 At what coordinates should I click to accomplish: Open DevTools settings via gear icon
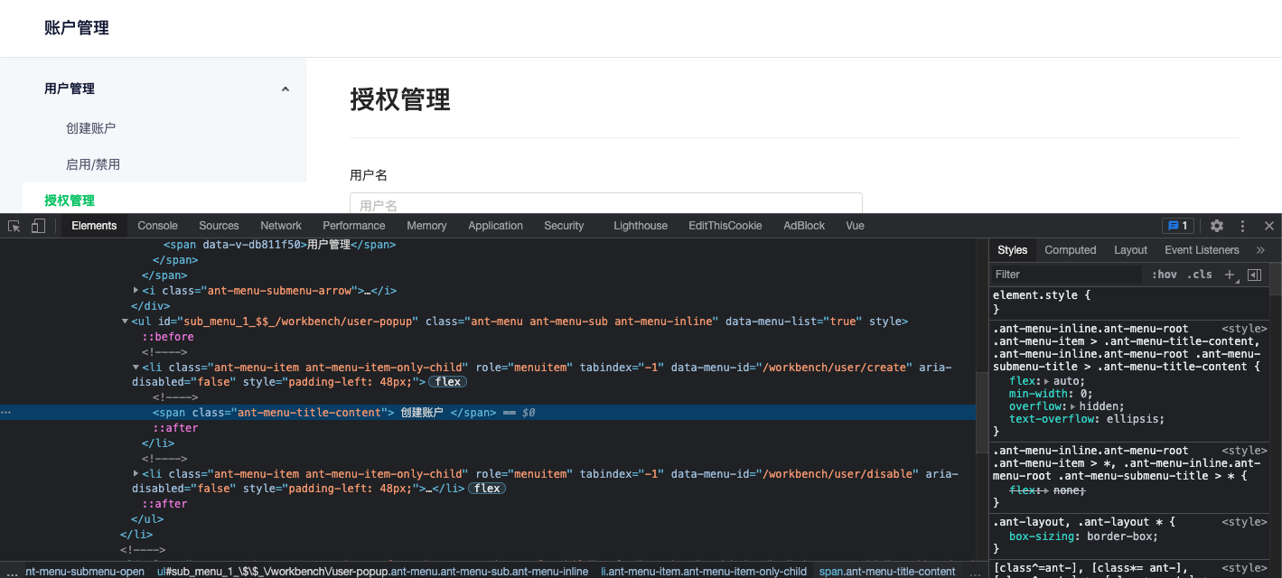tap(1216, 226)
